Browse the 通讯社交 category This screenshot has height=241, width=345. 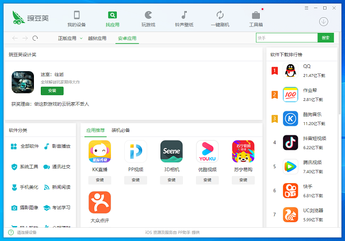57,167
